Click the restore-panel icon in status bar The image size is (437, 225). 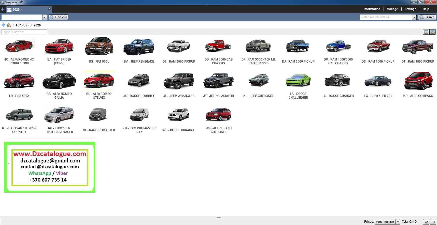pos(426,222)
